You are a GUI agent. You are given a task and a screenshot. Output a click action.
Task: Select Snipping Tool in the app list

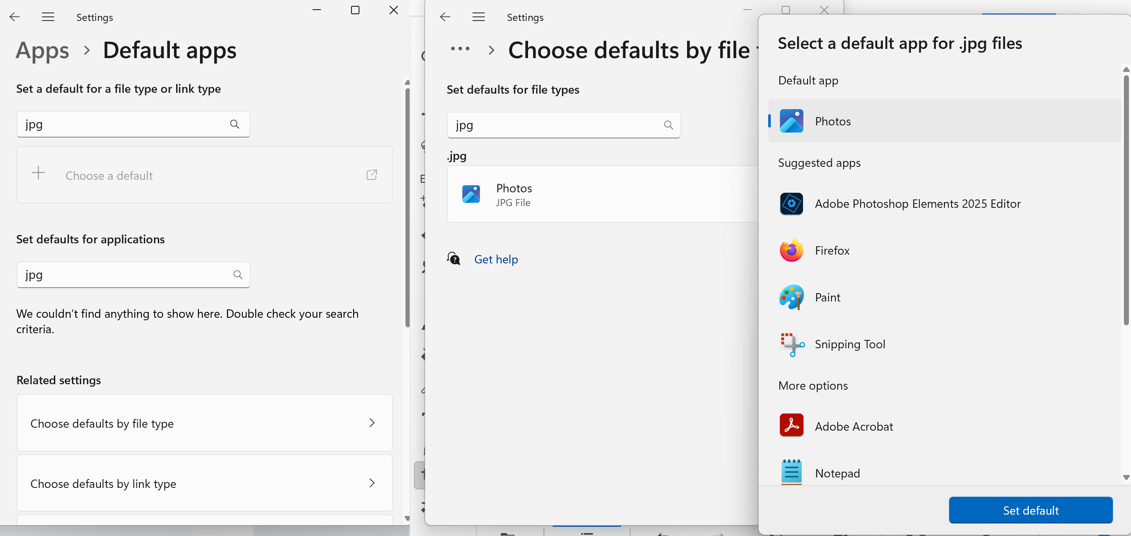point(849,345)
